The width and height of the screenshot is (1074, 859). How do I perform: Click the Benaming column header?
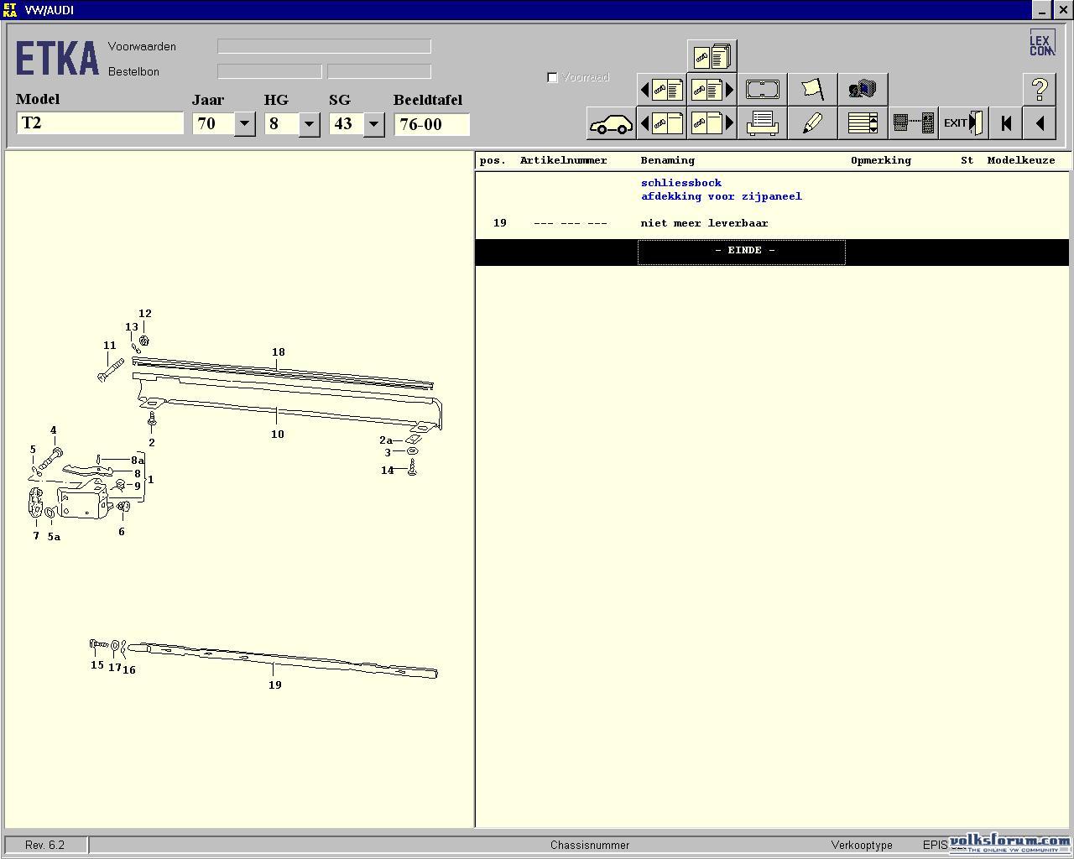point(667,160)
